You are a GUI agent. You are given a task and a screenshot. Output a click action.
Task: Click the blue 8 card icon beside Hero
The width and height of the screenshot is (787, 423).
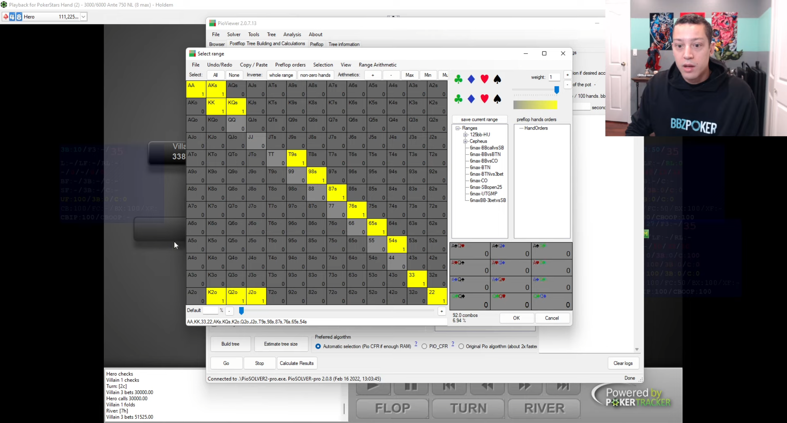coord(19,17)
